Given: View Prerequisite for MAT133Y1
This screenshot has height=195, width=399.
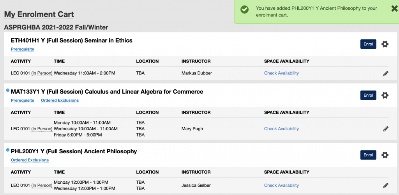Looking at the screenshot, I should tap(22, 100).
